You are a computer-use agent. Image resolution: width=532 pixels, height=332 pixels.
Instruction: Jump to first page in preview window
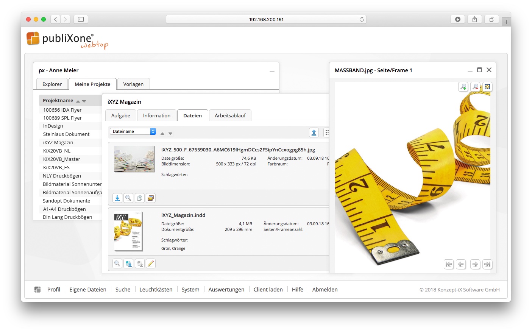click(449, 264)
